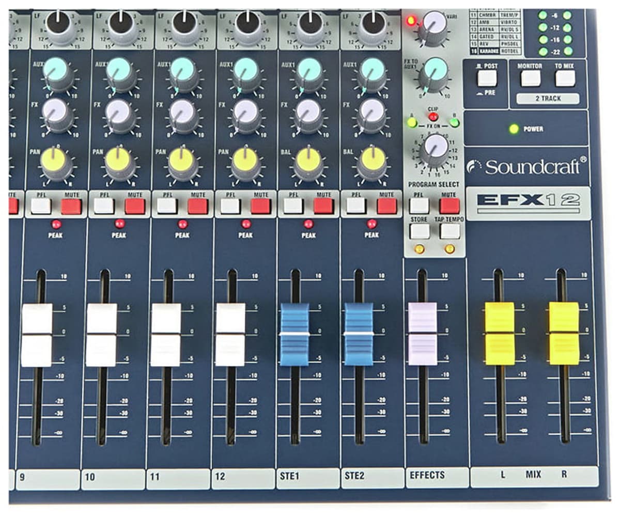Screen dimensions: 620x518
Task: Route 2 Track with TO MIX button
Action: [x=565, y=78]
